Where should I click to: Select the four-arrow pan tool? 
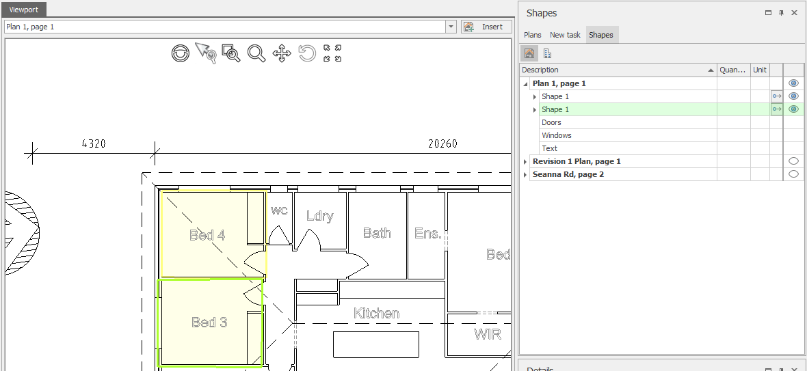(x=282, y=53)
